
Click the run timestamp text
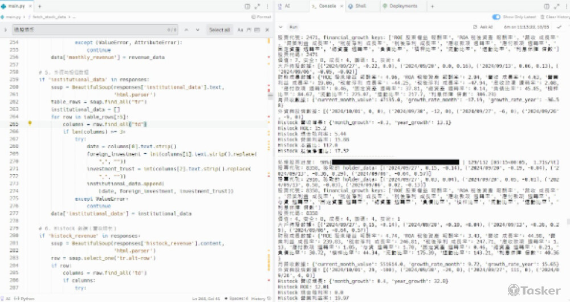526,27
